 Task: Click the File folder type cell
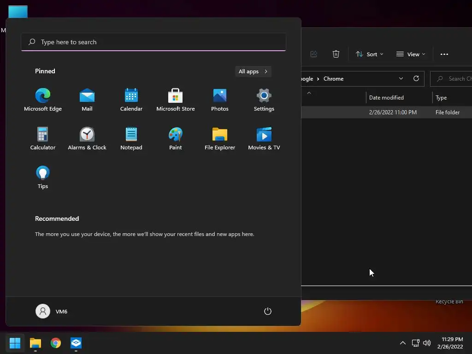447,112
